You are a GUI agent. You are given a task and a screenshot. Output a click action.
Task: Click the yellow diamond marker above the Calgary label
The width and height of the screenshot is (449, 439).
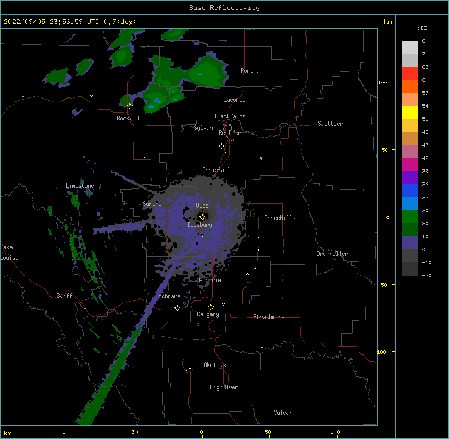coord(211,307)
